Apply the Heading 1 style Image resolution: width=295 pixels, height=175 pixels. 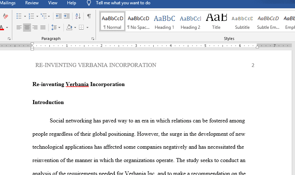(x=164, y=21)
